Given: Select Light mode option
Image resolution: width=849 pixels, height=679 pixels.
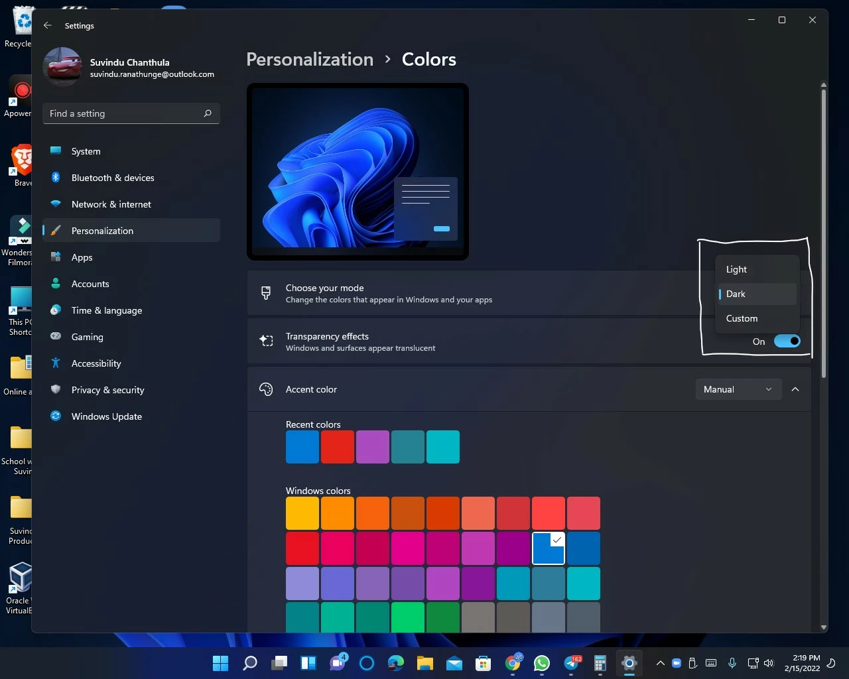Looking at the screenshot, I should click(x=757, y=269).
